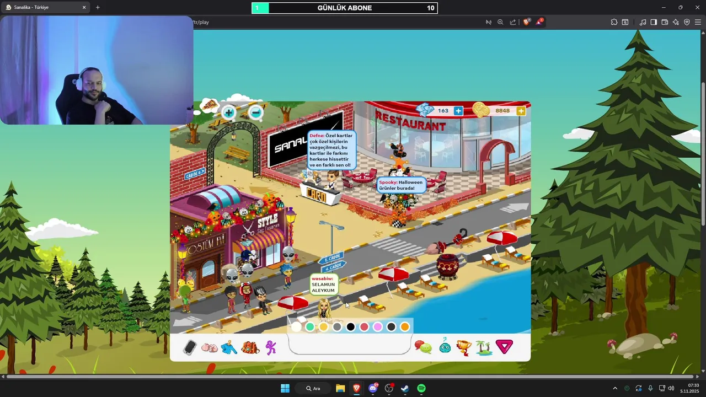Expand the system tray hidden icons chevron

coord(615,388)
